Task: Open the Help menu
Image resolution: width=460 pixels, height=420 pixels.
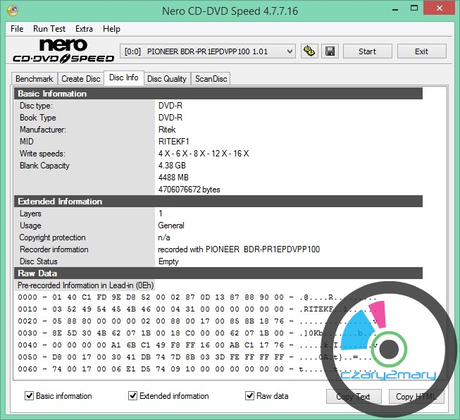Action: (111, 29)
